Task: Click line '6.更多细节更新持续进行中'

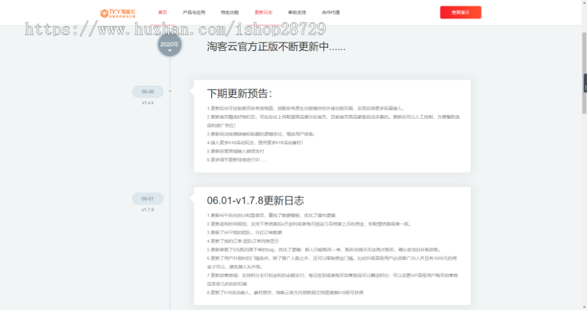Action: click(x=237, y=160)
